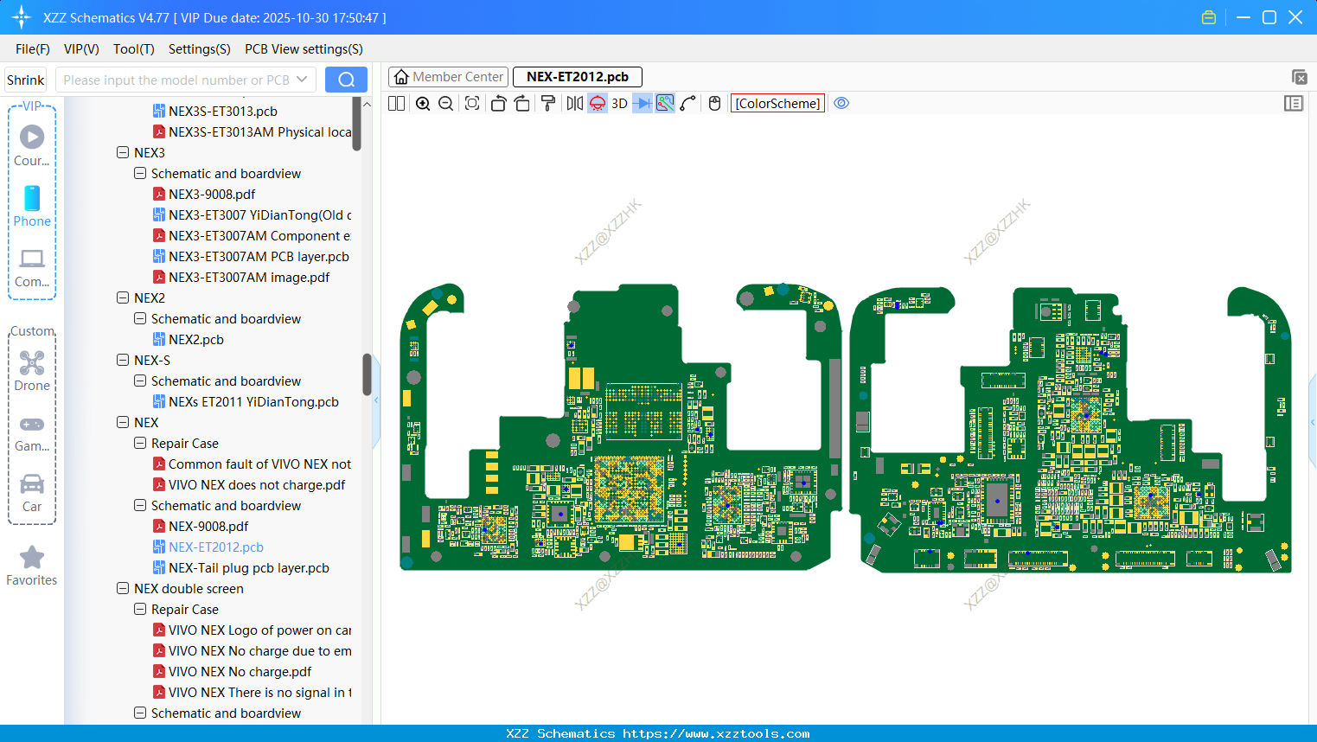1317x742 pixels.
Task: Collapse the NEX double screen node
Action: click(123, 589)
